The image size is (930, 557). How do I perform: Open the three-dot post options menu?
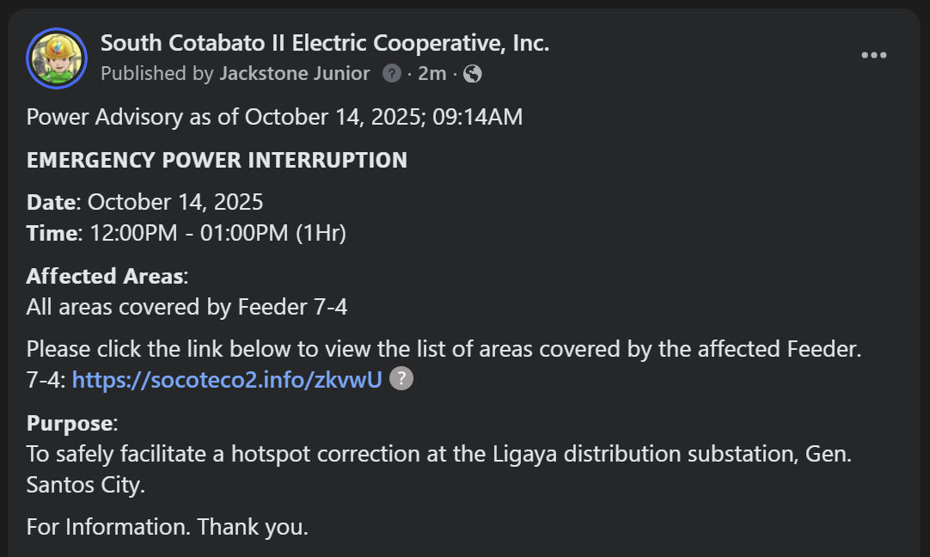tap(873, 56)
